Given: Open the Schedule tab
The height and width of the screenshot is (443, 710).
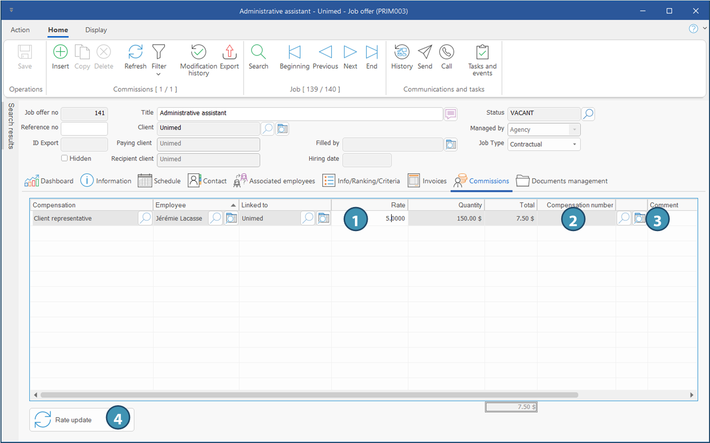Looking at the screenshot, I should coord(160,181).
